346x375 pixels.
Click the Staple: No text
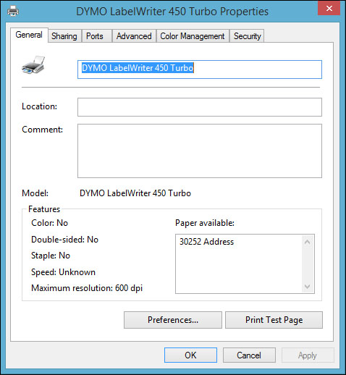pyautogui.click(x=51, y=256)
